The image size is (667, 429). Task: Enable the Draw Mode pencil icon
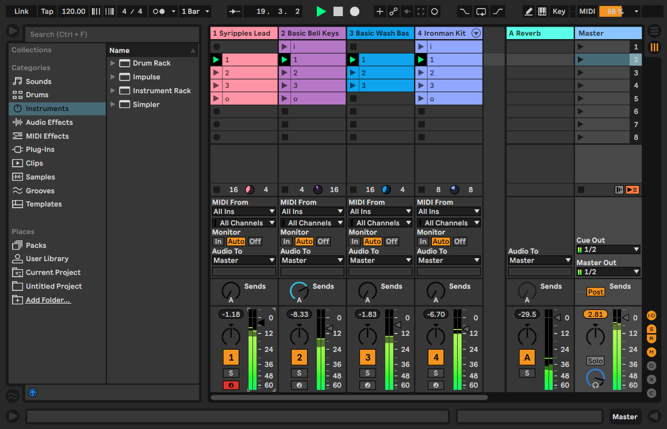click(528, 12)
